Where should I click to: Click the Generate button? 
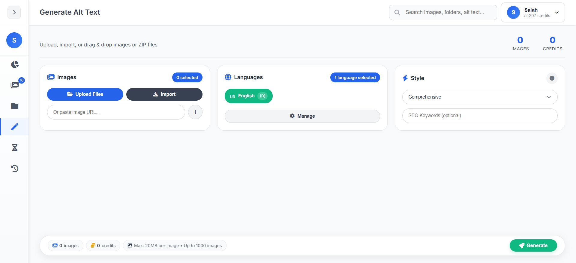pos(533,246)
